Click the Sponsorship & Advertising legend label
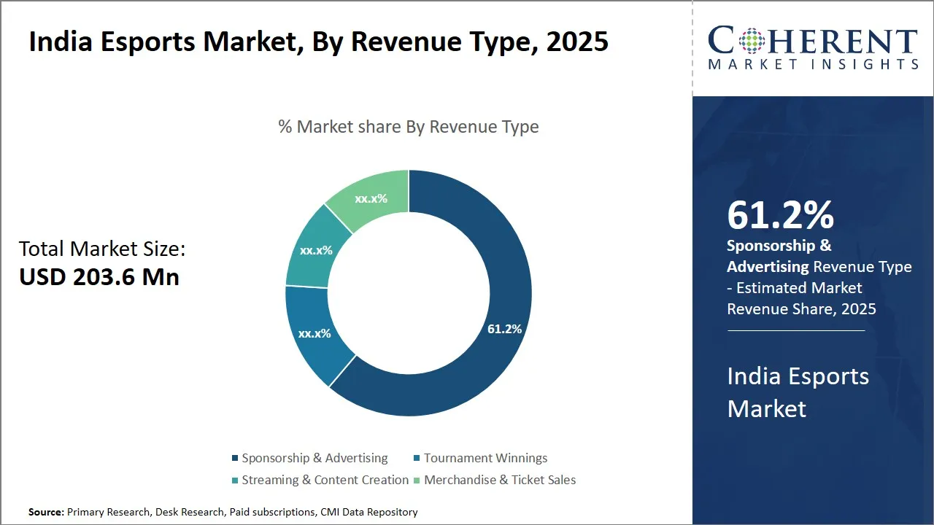Viewport: 934px width, 525px height. coord(314,459)
